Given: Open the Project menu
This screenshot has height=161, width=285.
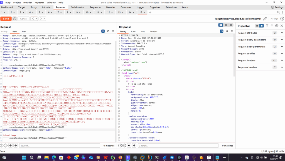Looking at the screenshot, I should pyautogui.click(x=17, y=3).
